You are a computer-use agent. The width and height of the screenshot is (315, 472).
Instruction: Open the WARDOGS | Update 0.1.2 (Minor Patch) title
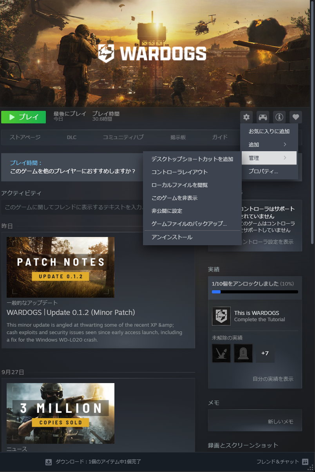[x=71, y=312]
